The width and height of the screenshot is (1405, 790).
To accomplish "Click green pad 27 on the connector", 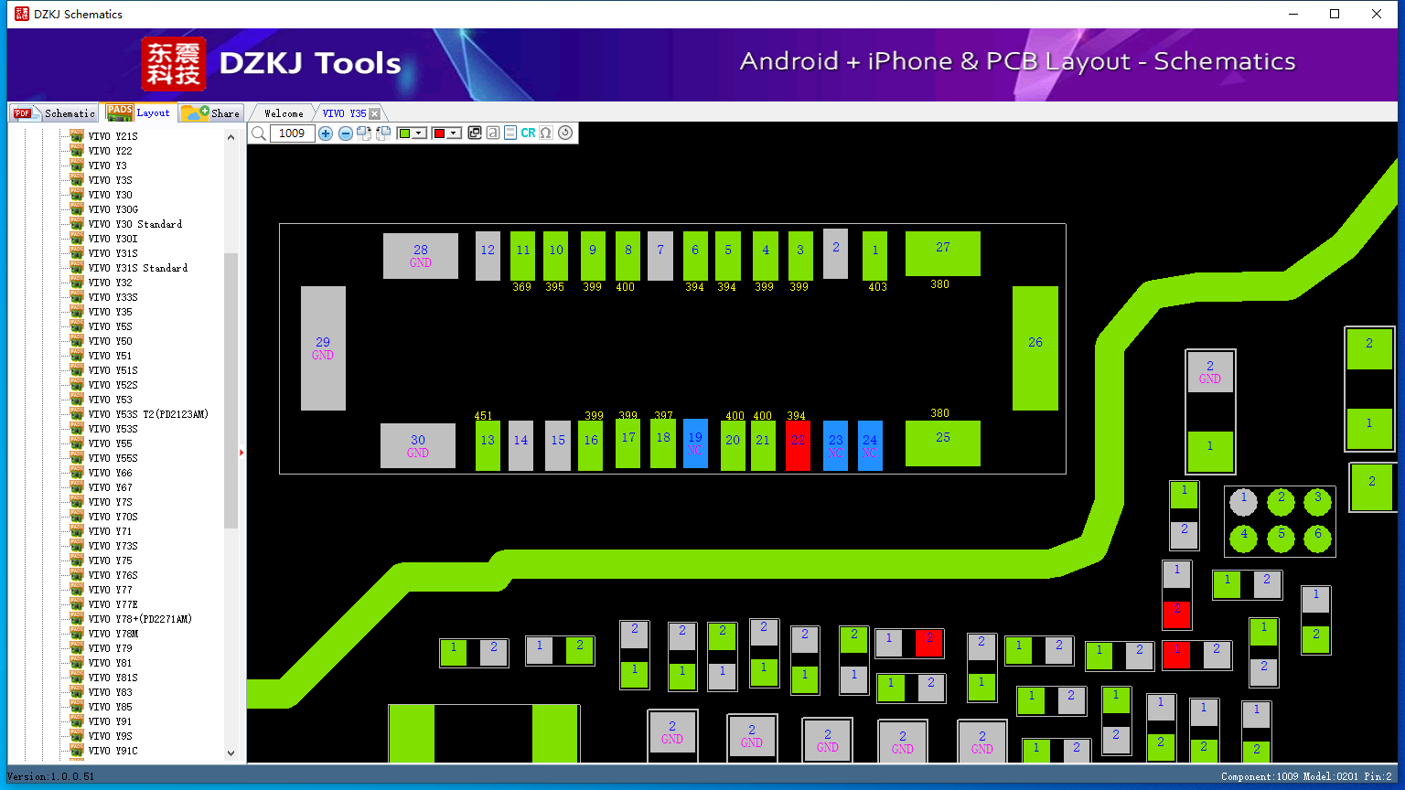I will [943, 253].
